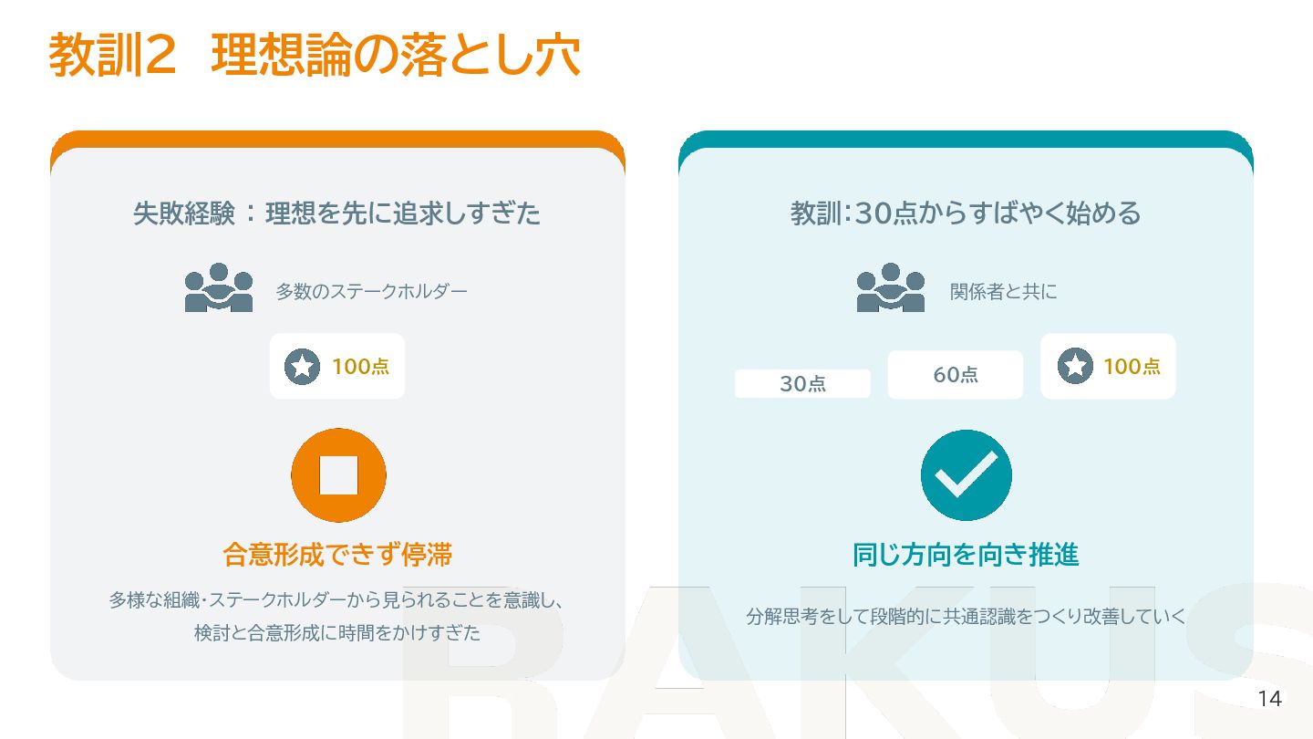
Task: Select the 60点 box
Action: click(x=956, y=375)
